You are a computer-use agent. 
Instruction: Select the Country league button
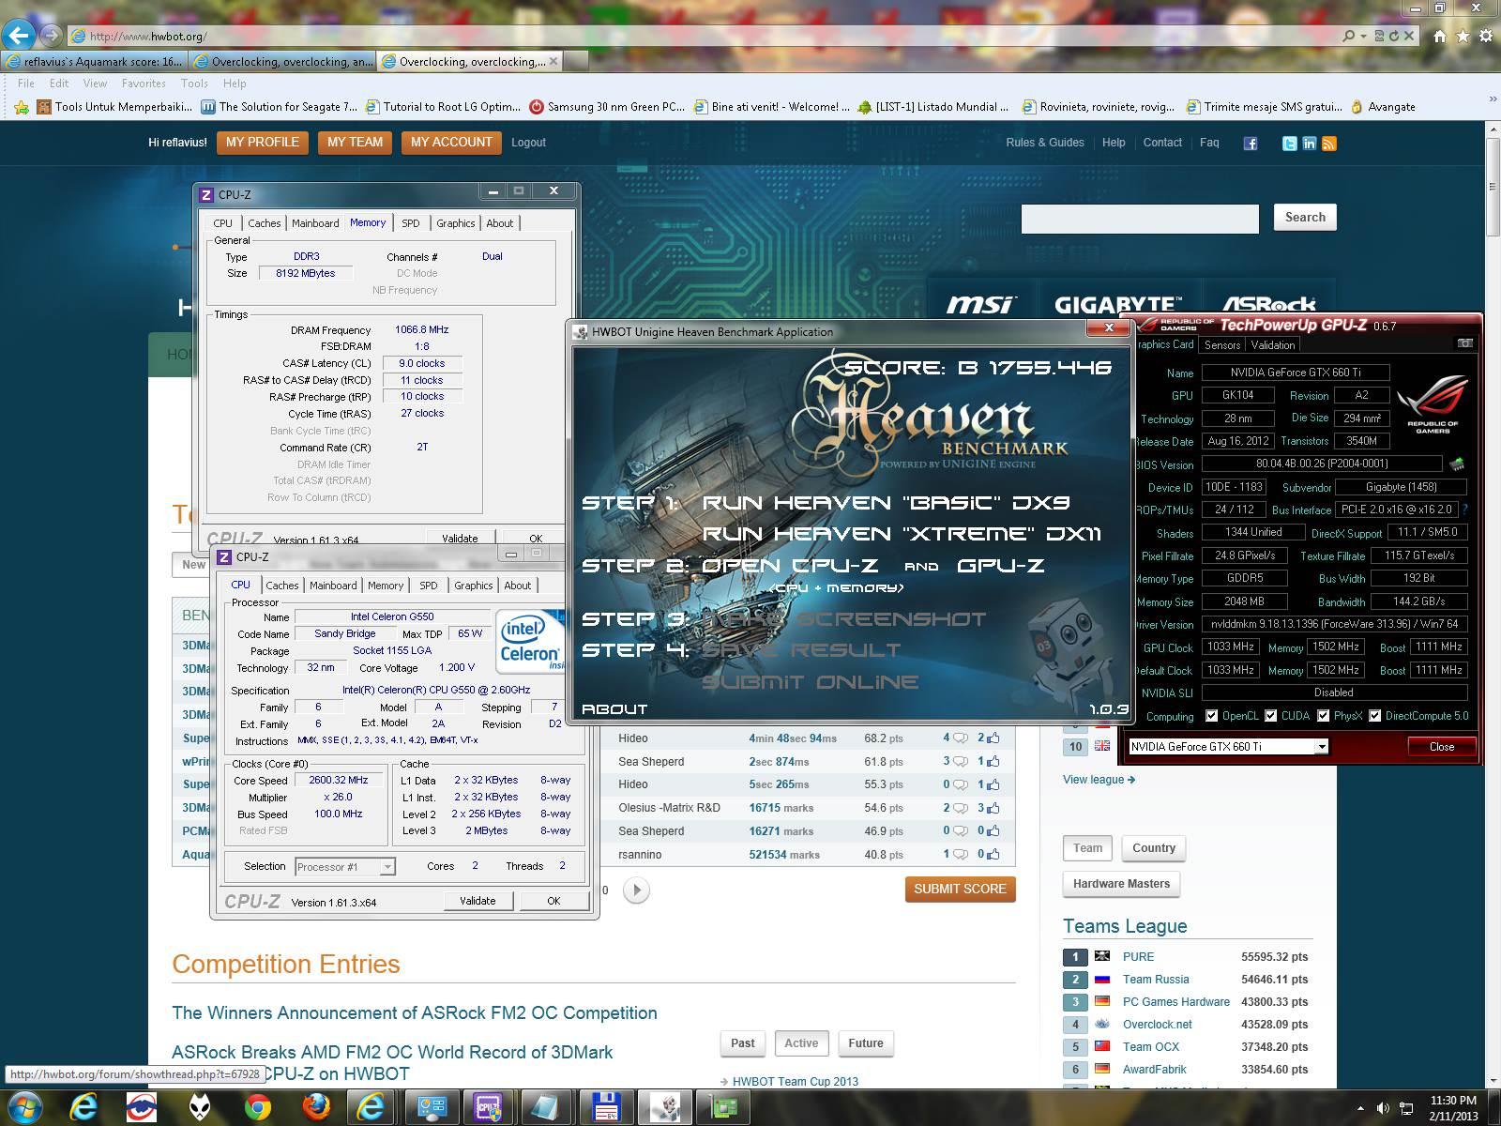click(x=1154, y=848)
